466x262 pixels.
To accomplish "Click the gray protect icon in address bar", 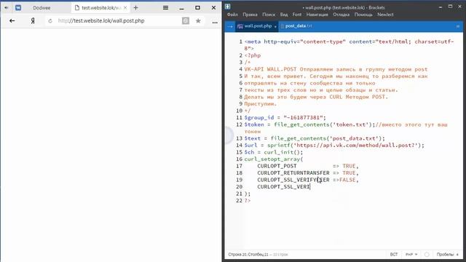I will click(186, 21).
